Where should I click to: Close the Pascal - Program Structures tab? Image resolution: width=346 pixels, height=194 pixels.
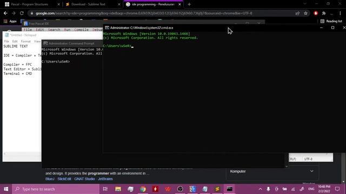click(59, 4)
